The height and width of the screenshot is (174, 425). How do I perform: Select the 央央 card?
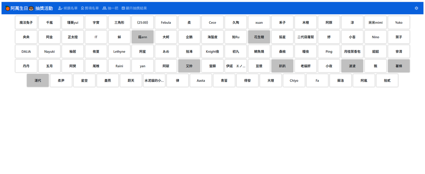click(x=26, y=37)
